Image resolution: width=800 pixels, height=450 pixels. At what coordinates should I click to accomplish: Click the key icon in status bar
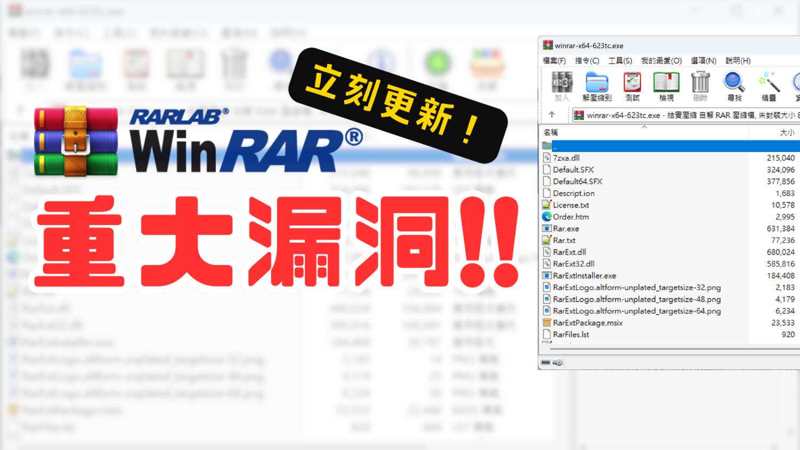[x=557, y=363]
